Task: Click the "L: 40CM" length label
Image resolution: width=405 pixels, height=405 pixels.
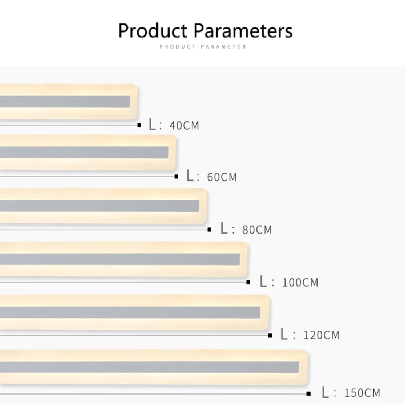Action: [174, 125]
